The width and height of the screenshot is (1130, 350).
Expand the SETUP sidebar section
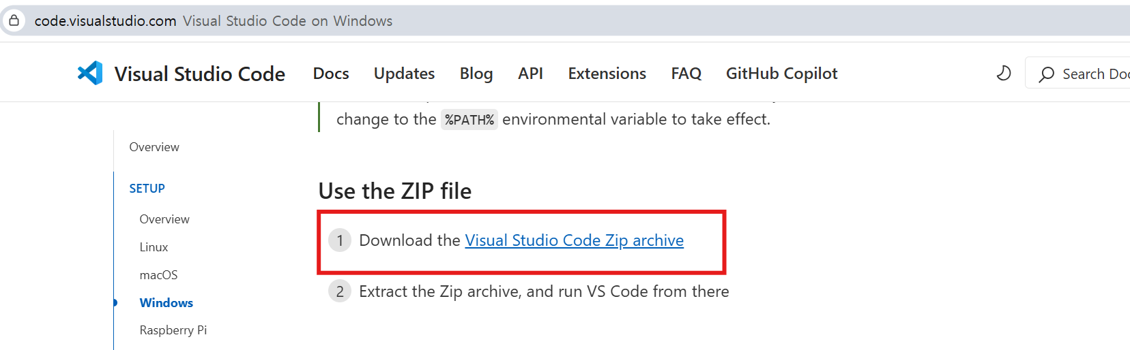point(147,189)
